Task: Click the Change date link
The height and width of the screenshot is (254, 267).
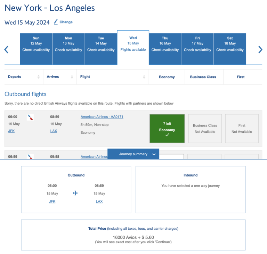Action: pyautogui.click(x=66, y=22)
